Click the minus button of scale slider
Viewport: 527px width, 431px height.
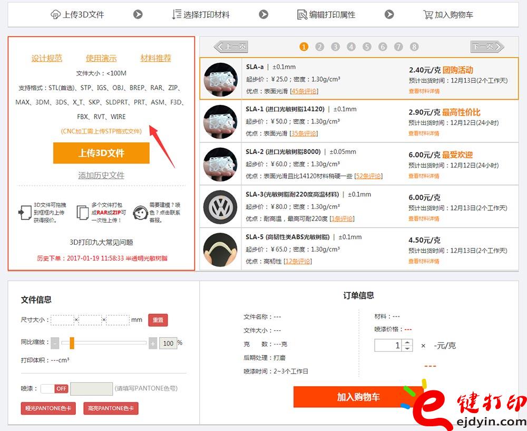55,343
